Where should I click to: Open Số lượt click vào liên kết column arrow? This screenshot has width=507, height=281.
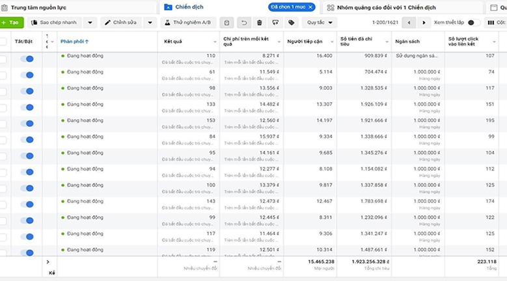tap(494, 42)
